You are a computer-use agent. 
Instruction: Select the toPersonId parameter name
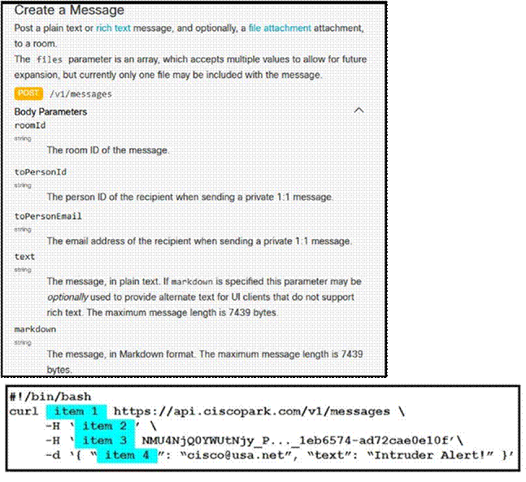tap(41, 172)
